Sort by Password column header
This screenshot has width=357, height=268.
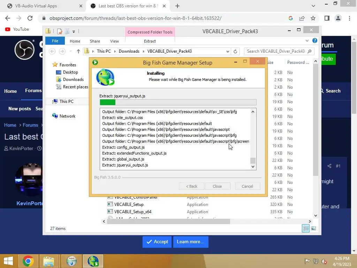click(x=298, y=62)
